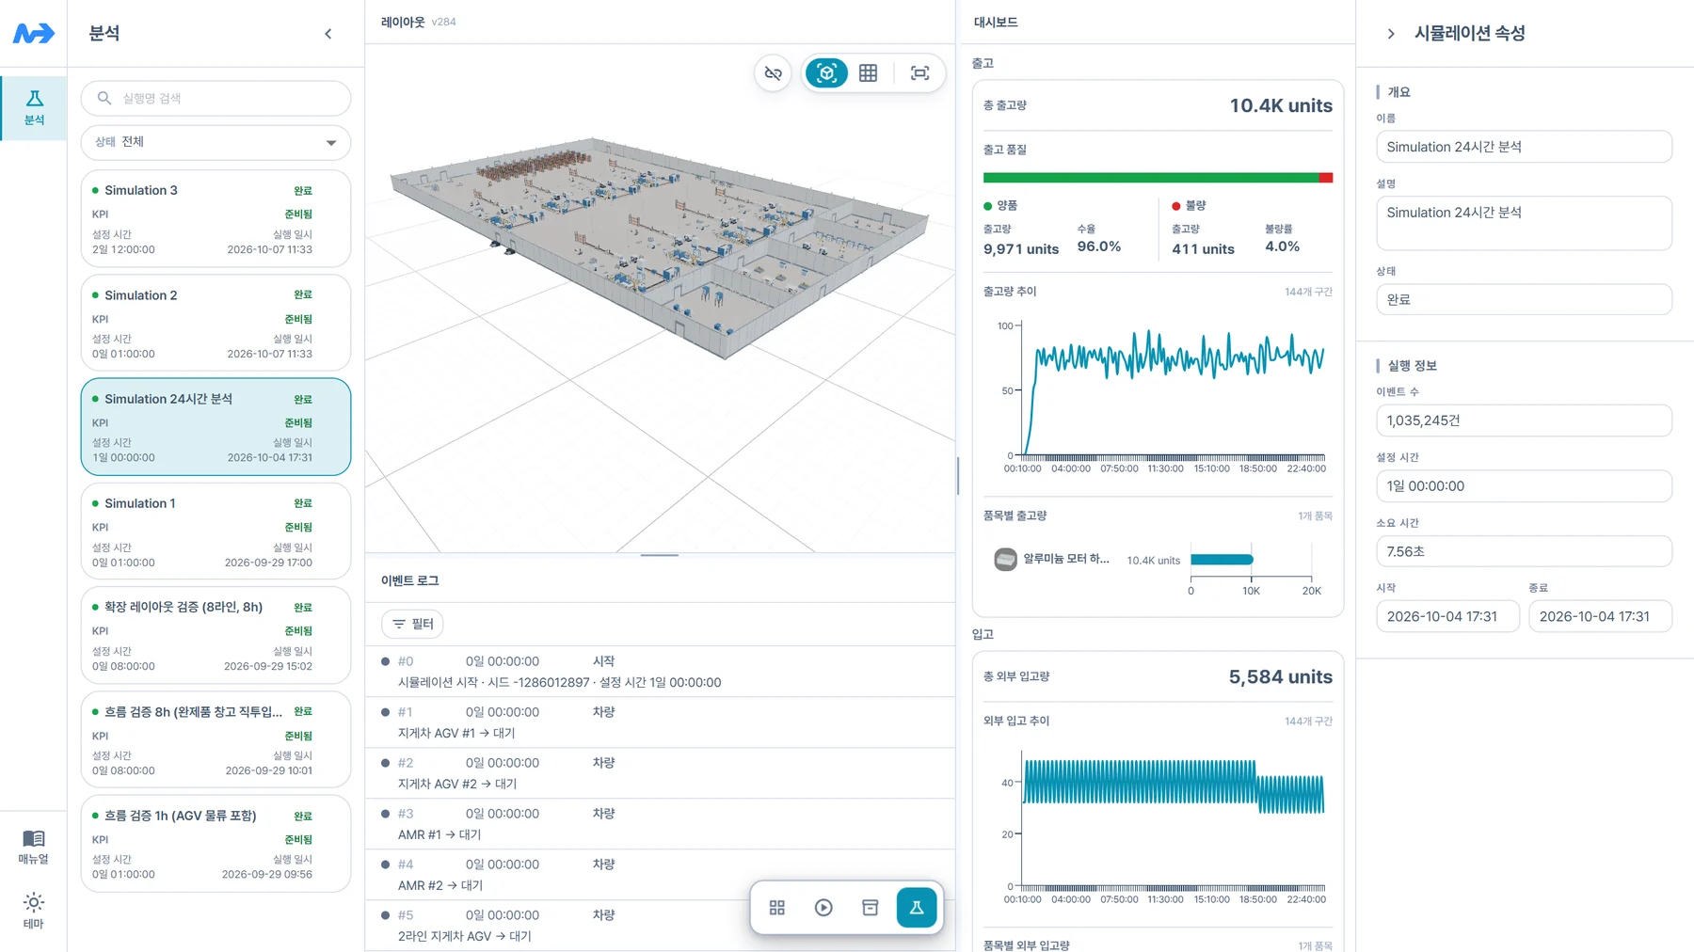Click the 설정 시간 field in properties panel

click(x=1524, y=486)
